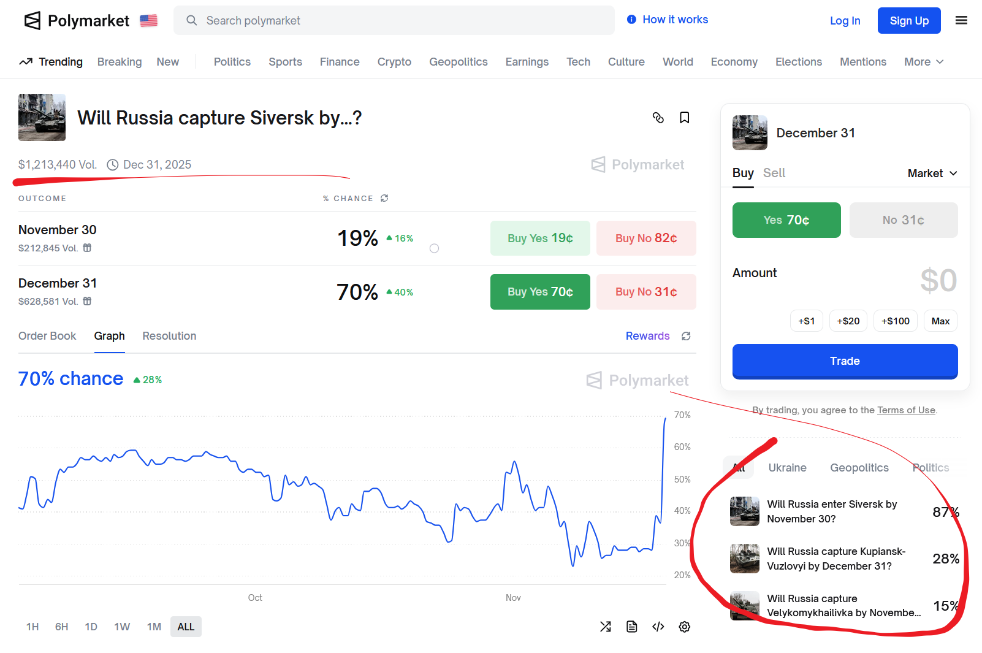Screen dimensions: 982x653
Task: Open the Resolution tab
Action: pos(169,336)
